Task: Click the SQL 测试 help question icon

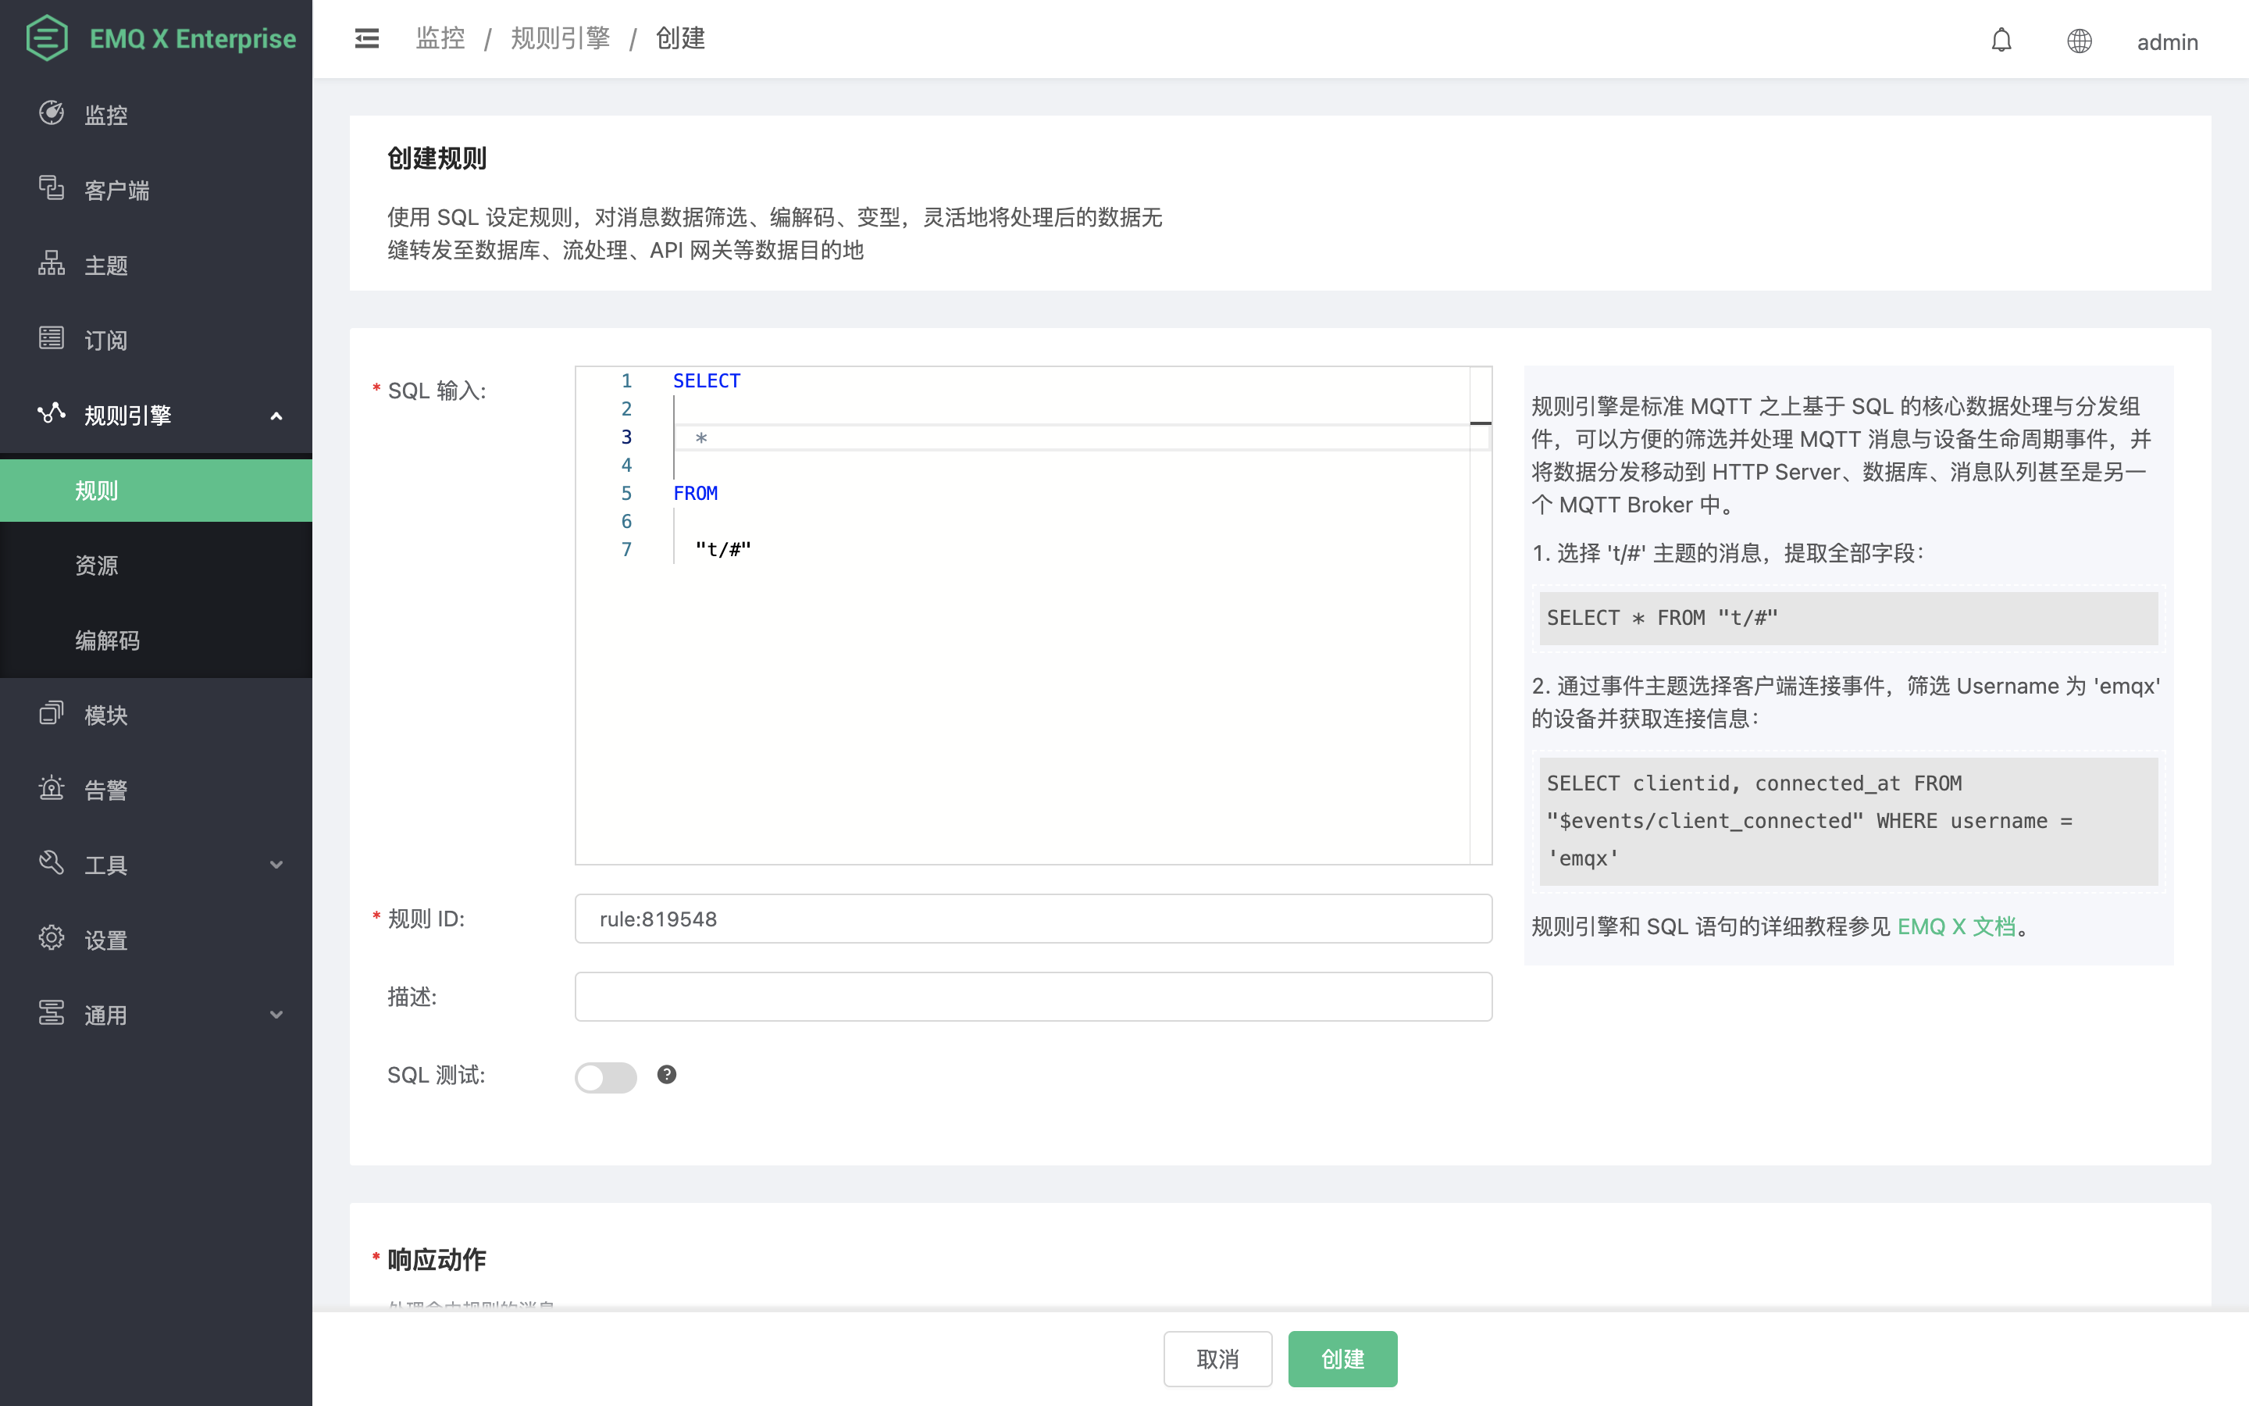Action: point(666,1075)
